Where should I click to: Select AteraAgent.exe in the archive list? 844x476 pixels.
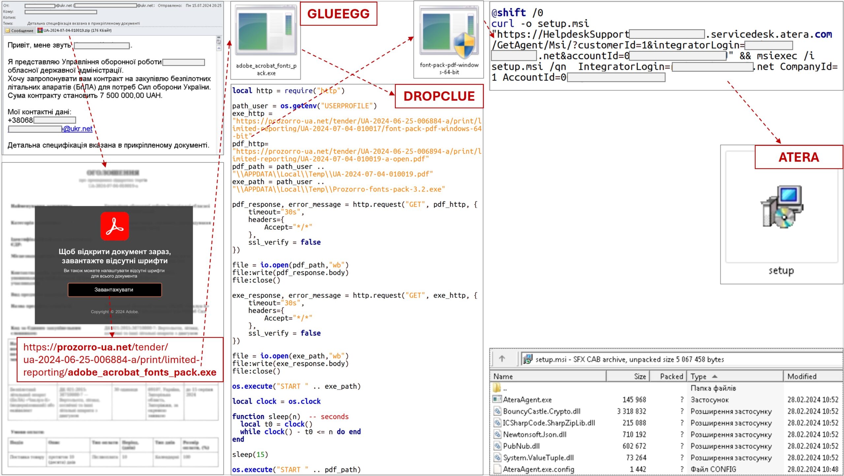tap(527, 400)
